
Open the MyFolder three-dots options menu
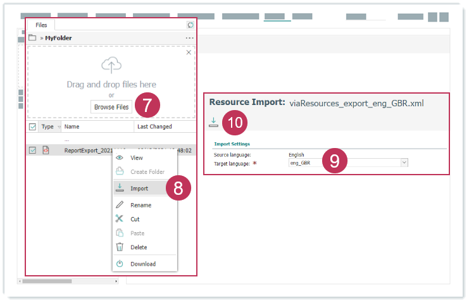(x=189, y=38)
